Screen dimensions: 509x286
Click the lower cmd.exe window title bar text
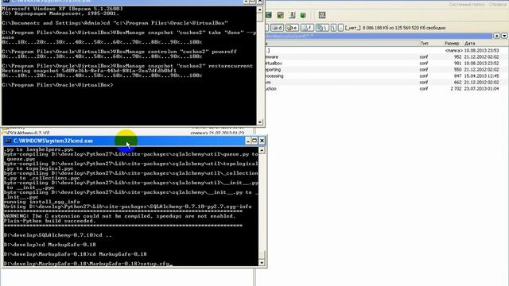tap(53, 141)
